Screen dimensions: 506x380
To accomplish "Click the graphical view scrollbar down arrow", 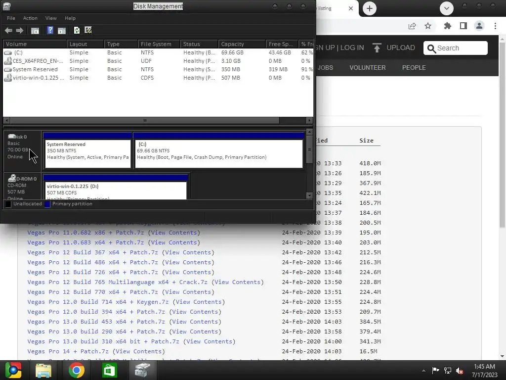I will [x=309, y=196].
